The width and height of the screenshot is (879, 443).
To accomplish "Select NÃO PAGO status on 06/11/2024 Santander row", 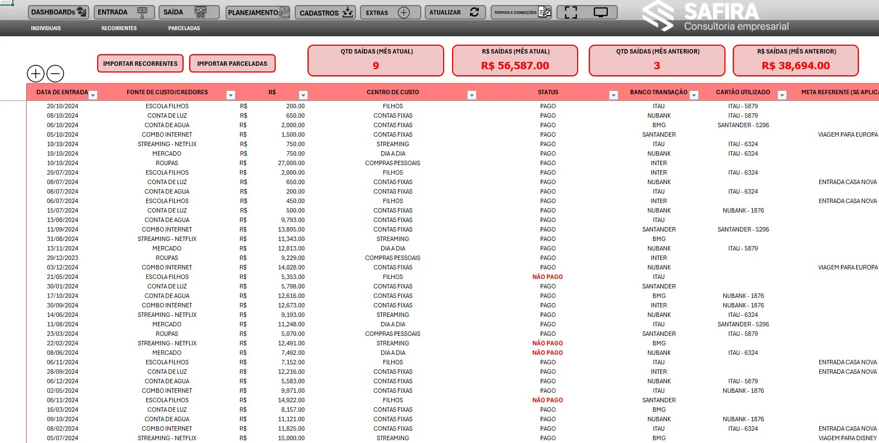I will click(547, 400).
